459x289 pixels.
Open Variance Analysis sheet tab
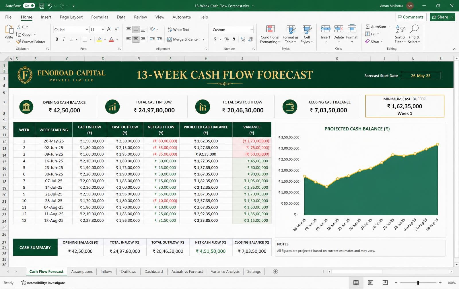tap(225, 272)
